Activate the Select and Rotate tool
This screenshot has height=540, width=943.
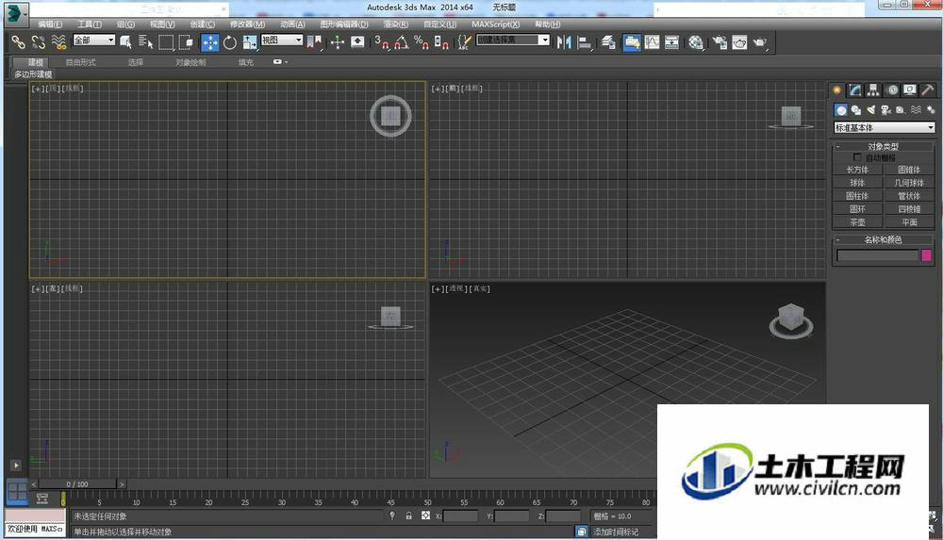230,42
